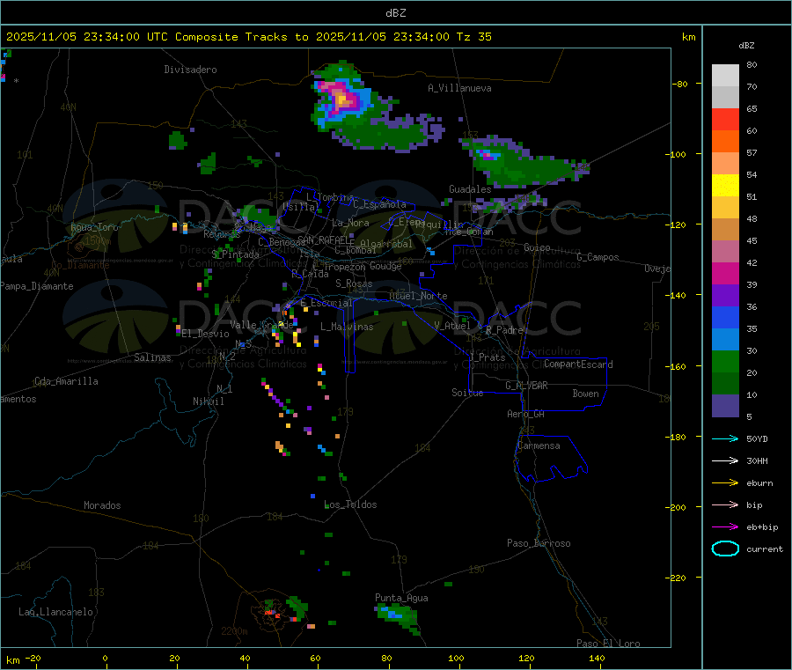Click the Pampa_Diamante map label

pyautogui.click(x=37, y=286)
